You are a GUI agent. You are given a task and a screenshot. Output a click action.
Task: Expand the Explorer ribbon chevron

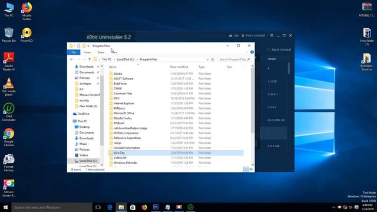(247, 52)
